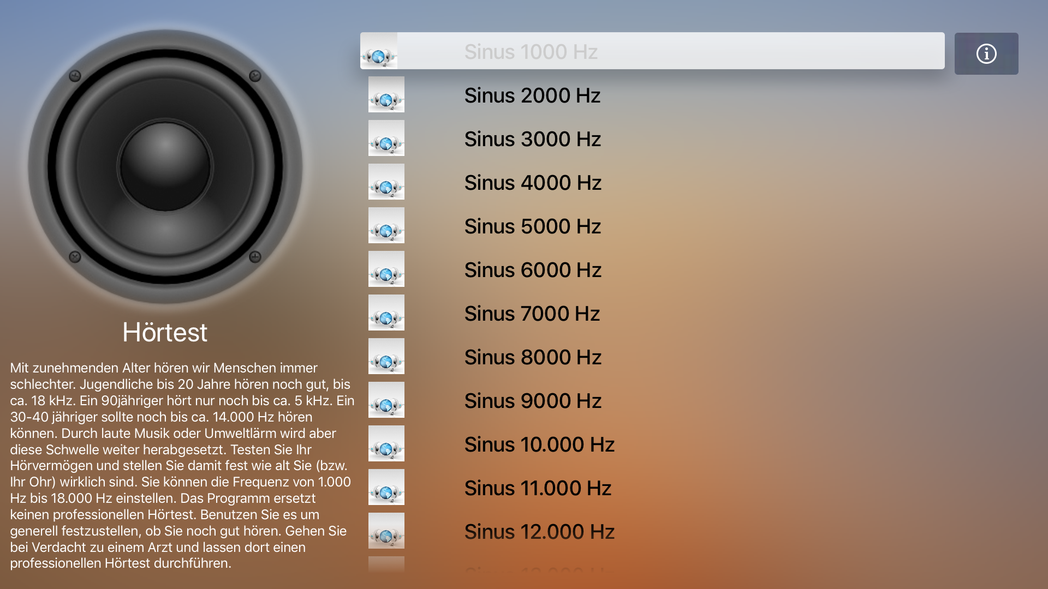Select the Sinus 1000 Hz row icon
This screenshot has height=589, width=1048.
379,51
